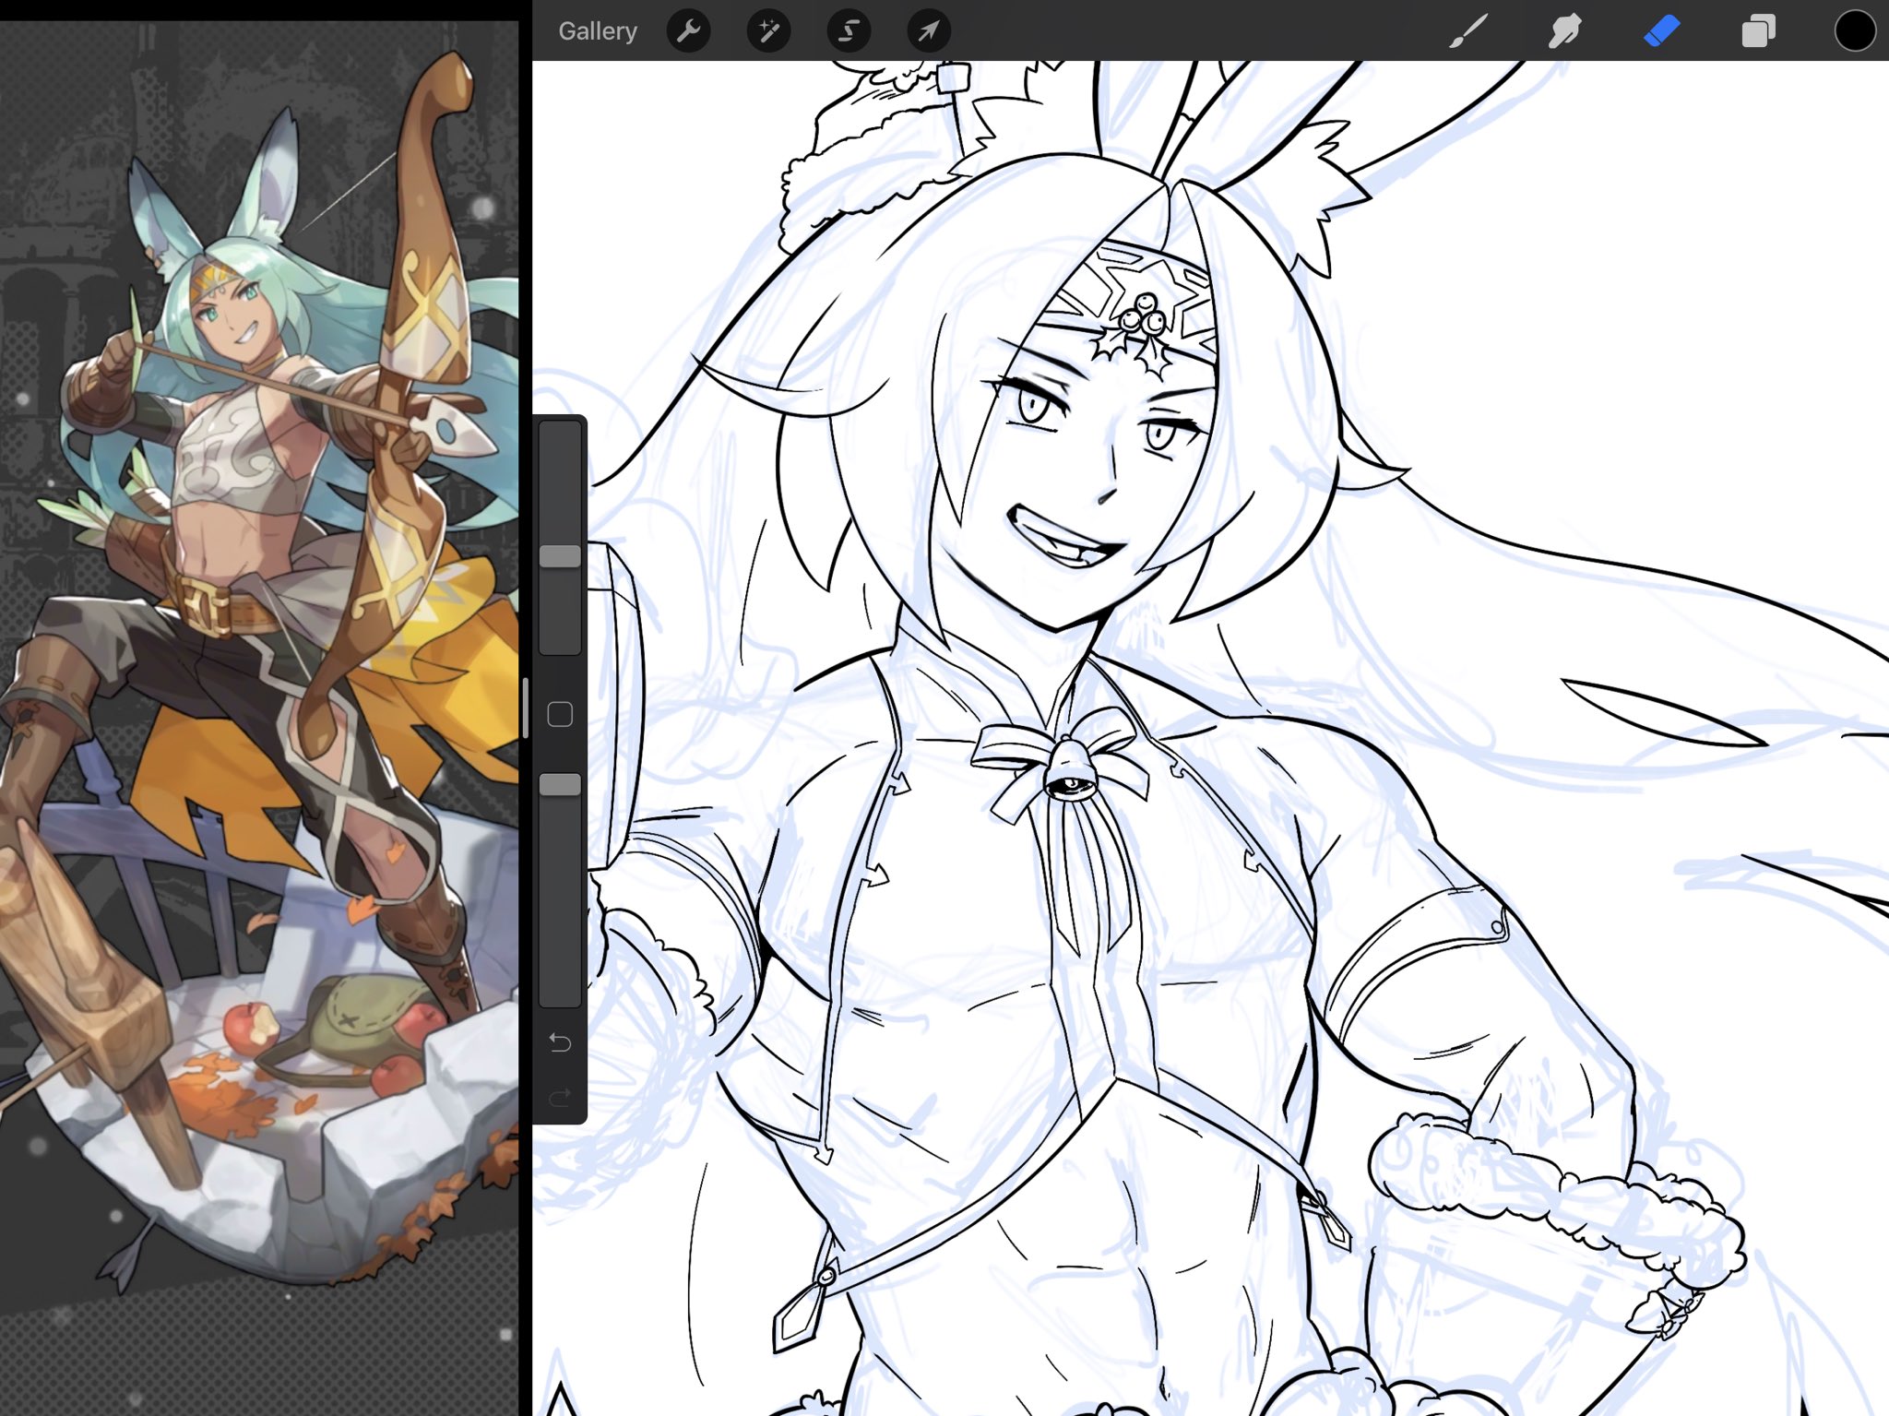Tap the bell on the character's ribbon
The image size is (1889, 1416).
tap(1068, 770)
